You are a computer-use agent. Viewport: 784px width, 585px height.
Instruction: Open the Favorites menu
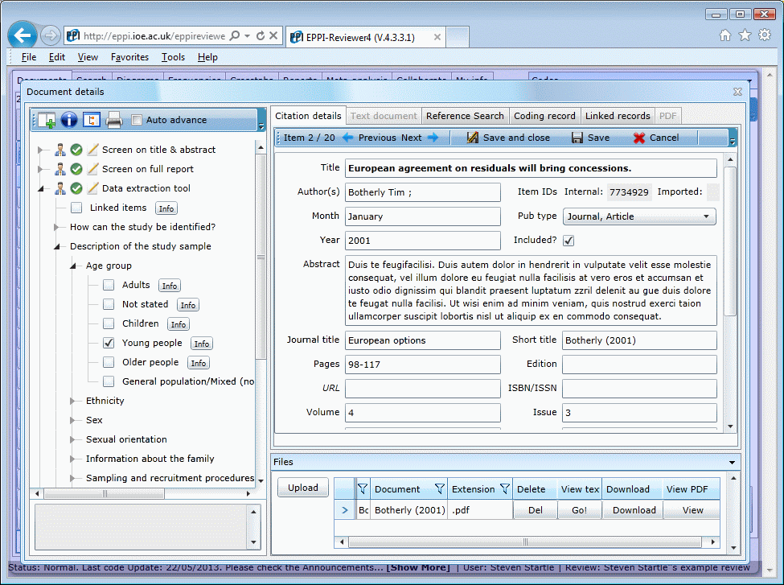[129, 57]
